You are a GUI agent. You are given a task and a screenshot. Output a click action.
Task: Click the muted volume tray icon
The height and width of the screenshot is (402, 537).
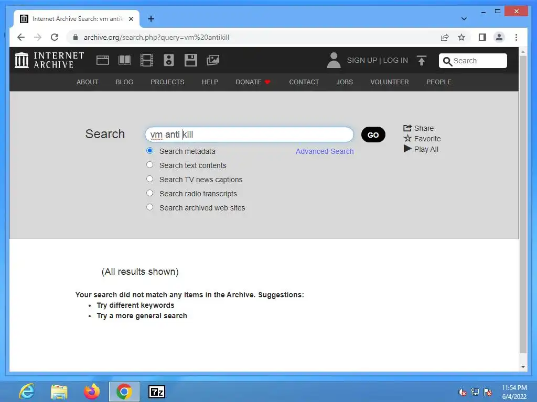tap(462, 392)
